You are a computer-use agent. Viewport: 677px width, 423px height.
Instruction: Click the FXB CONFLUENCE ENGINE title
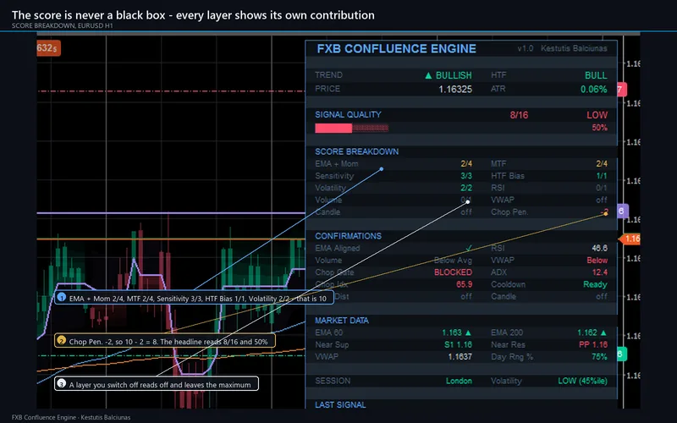396,49
